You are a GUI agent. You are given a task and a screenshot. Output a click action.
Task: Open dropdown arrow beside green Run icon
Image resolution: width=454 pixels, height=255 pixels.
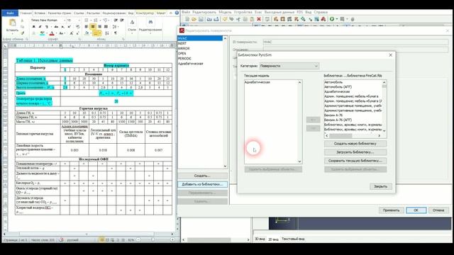coord(337,19)
